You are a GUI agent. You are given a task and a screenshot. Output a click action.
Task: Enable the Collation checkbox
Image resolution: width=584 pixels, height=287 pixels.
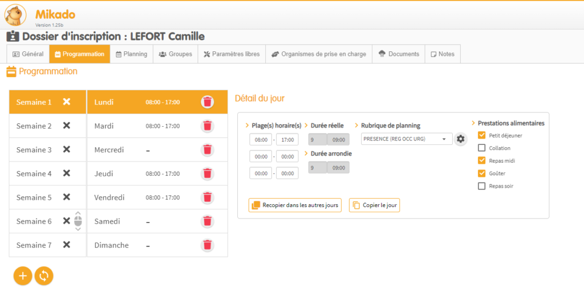[x=482, y=148]
